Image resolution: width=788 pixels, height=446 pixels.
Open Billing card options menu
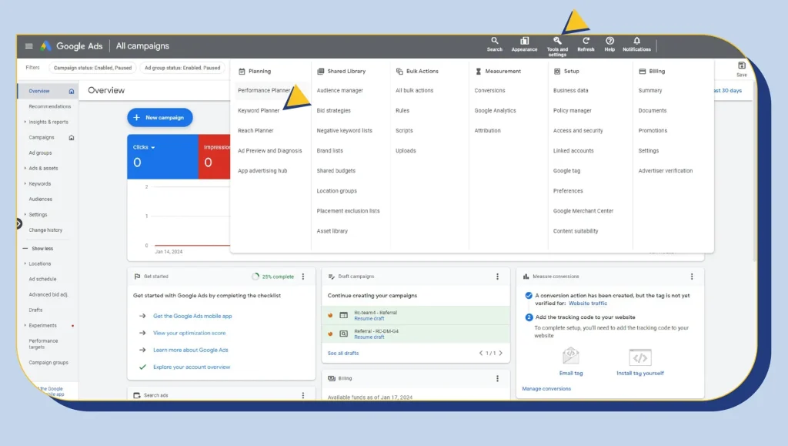(x=498, y=379)
